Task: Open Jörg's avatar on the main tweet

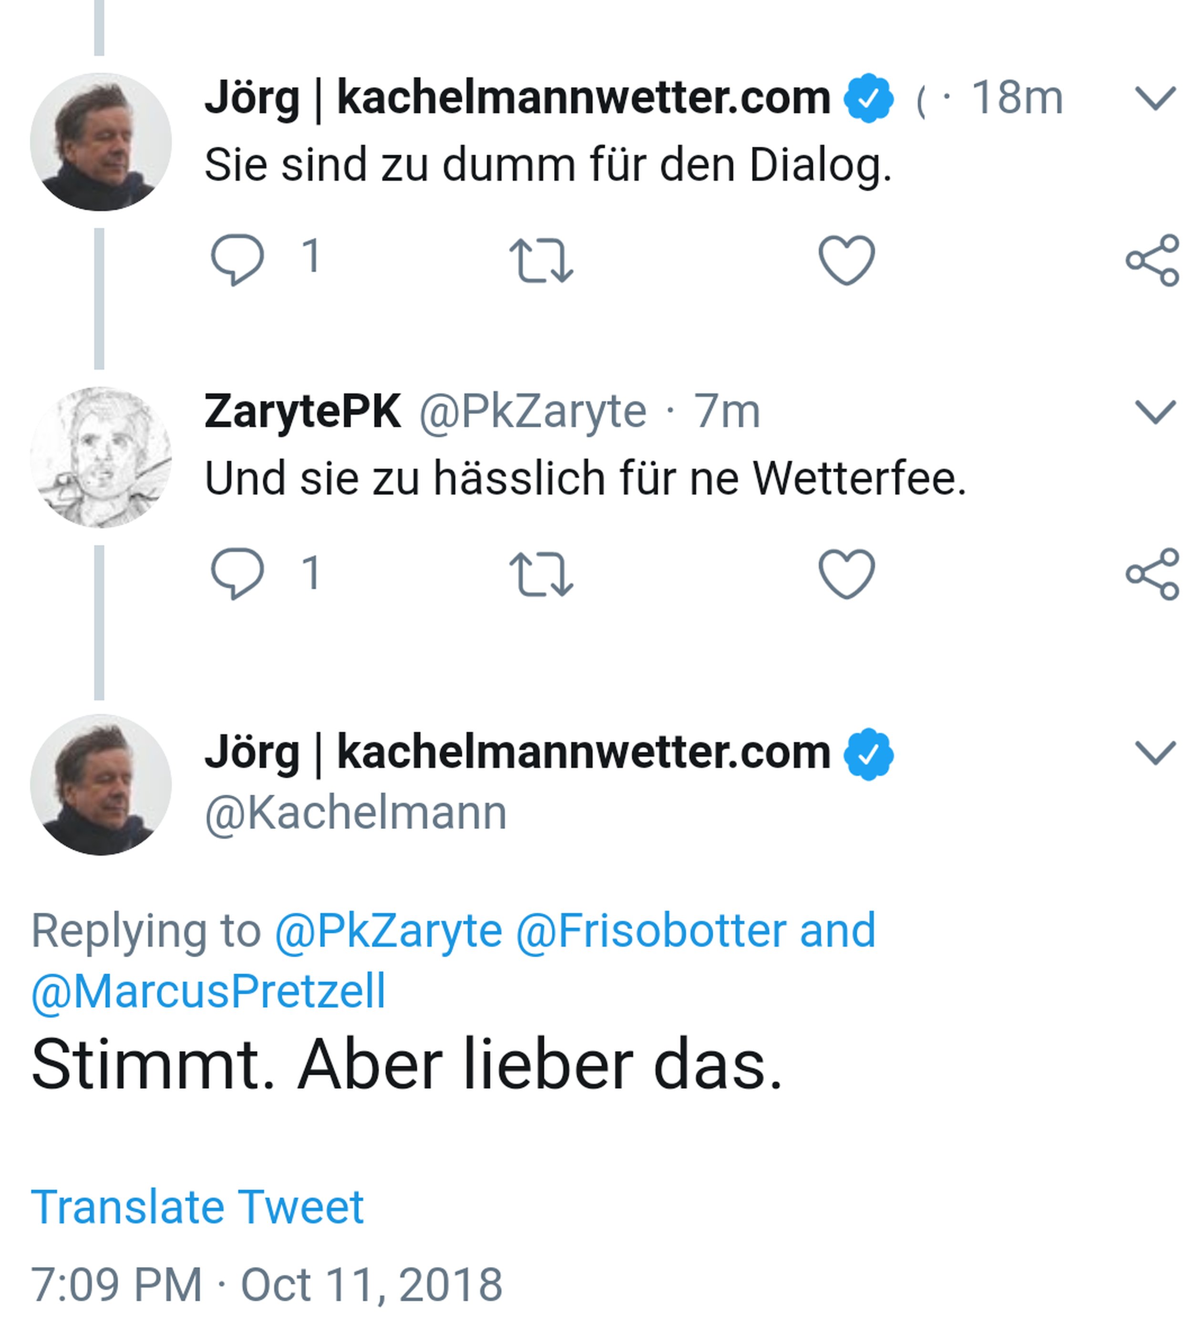Action: coord(101,785)
